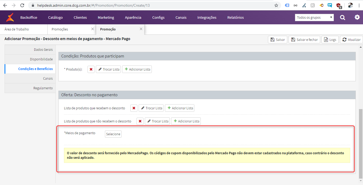Image resolution: width=363 pixels, height=185 pixels.
Task: Open the Marketing menu
Action: (x=106, y=17)
